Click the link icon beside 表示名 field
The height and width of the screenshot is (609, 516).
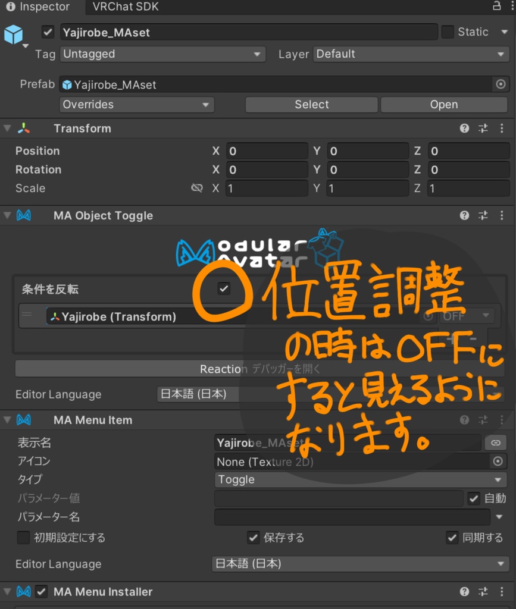tap(496, 442)
